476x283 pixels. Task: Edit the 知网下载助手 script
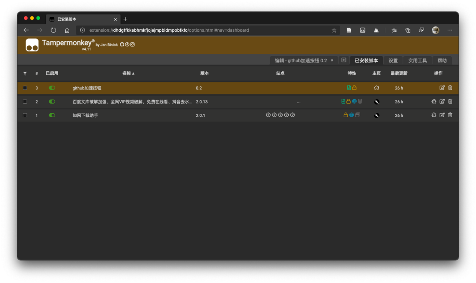click(x=442, y=115)
